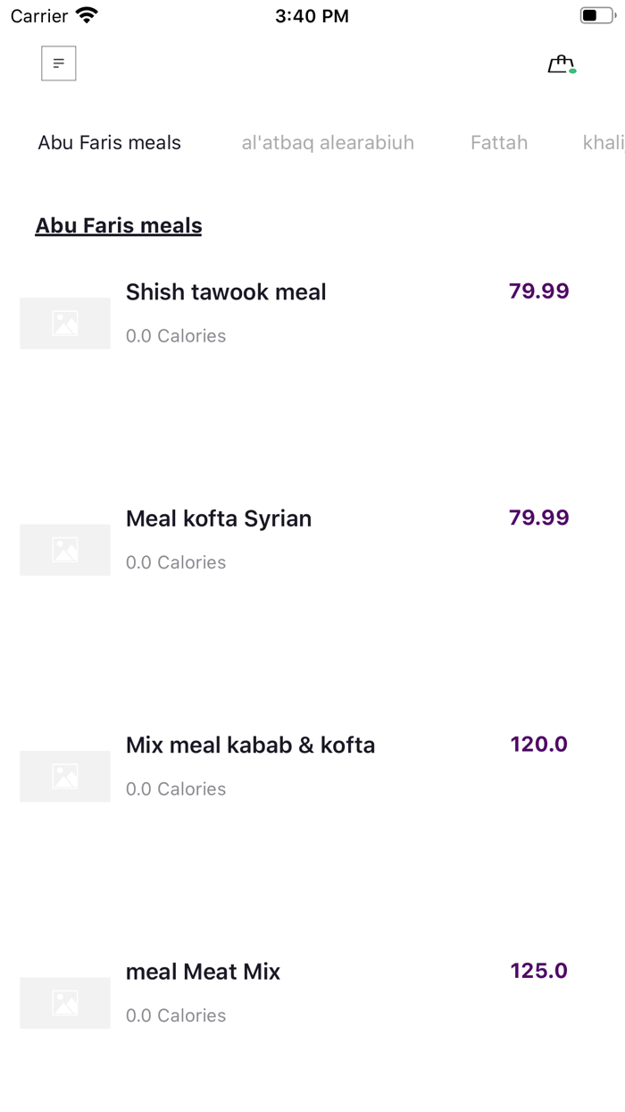Tap the battery indicator in status bar
This screenshot has height=1112, width=625.
tap(596, 14)
